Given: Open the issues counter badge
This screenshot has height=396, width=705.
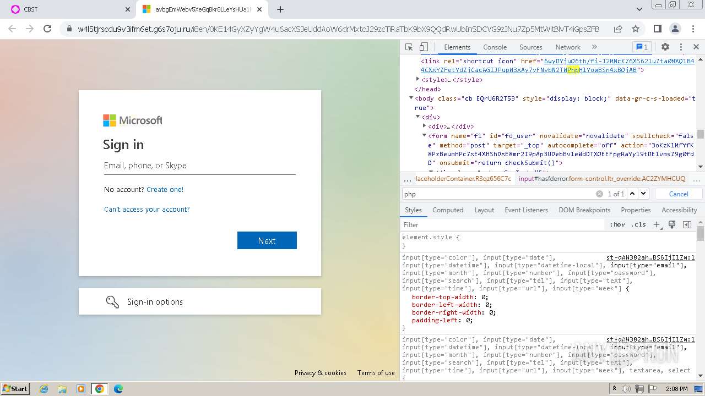Looking at the screenshot, I should coord(642,47).
